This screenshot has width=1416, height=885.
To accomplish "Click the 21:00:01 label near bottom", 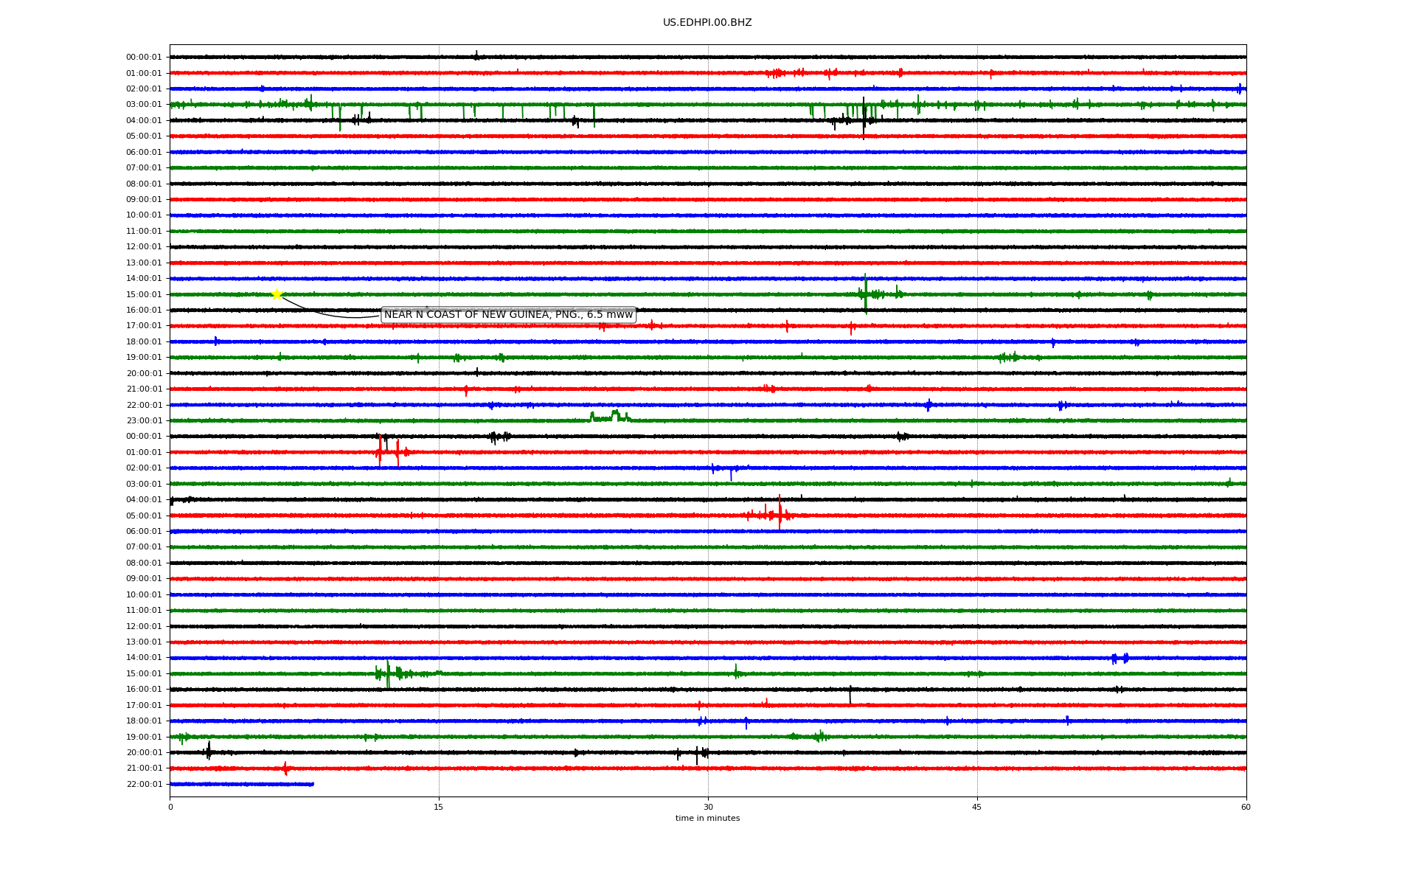I will pyautogui.click(x=144, y=768).
